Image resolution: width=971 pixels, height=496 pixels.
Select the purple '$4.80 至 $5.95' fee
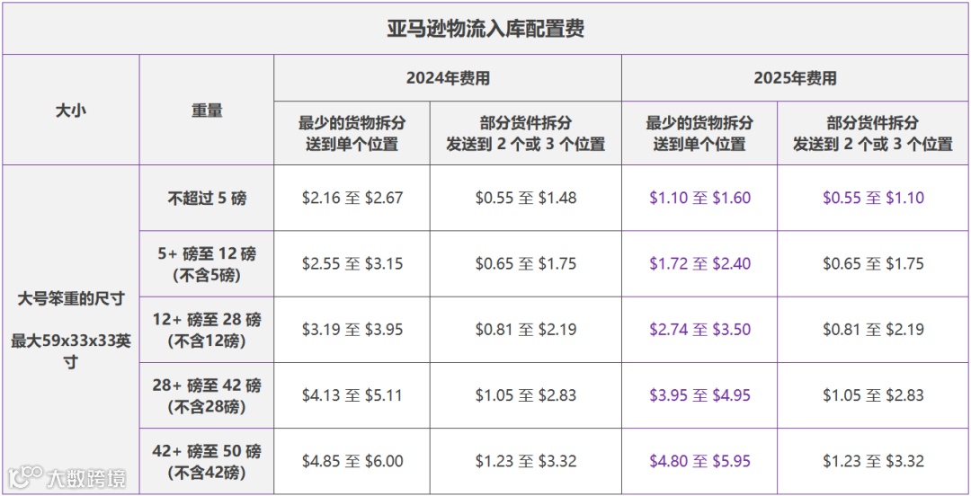(699, 461)
